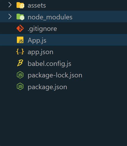The width and height of the screenshot is (127, 146).
Task: Select the node_modules folder label
Action: [50, 17]
